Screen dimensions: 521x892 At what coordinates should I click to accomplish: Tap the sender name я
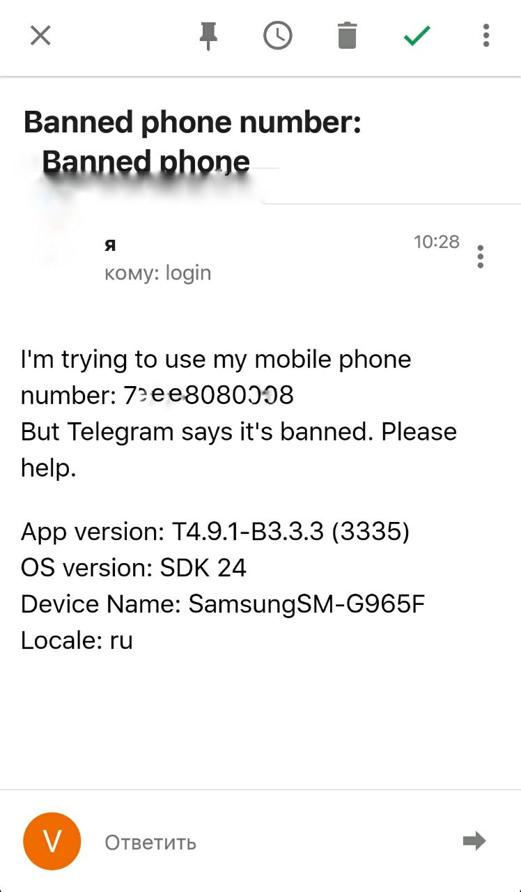[110, 245]
